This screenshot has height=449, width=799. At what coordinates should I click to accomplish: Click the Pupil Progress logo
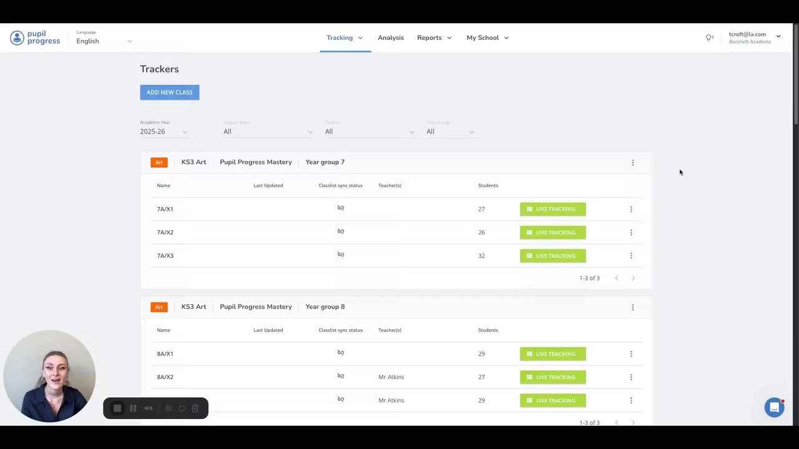click(35, 37)
